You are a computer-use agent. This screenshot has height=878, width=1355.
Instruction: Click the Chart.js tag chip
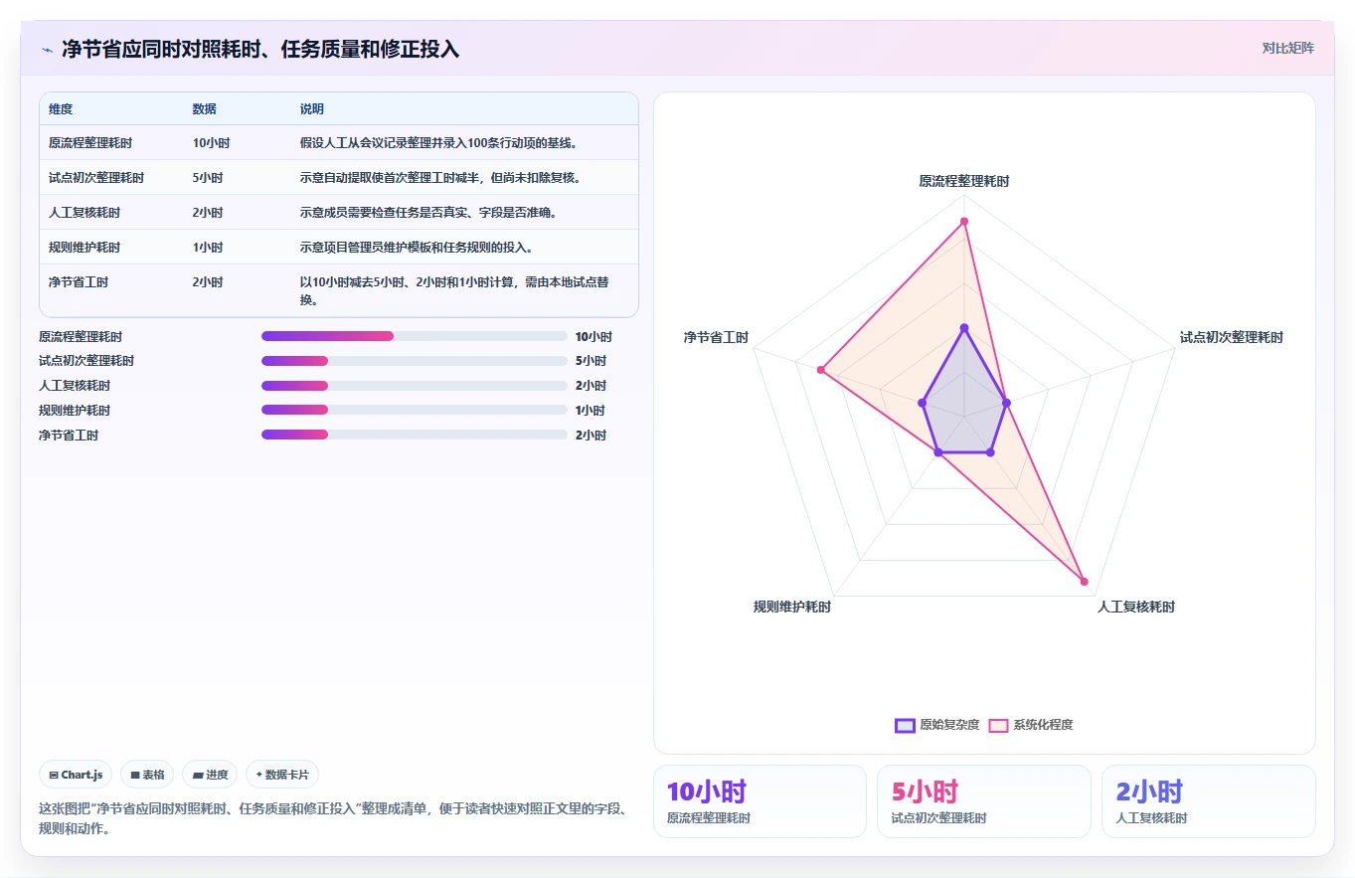point(77,775)
